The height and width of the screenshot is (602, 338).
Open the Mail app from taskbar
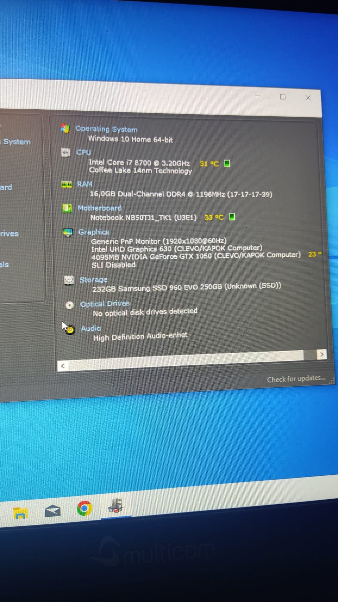click(53, 511)
